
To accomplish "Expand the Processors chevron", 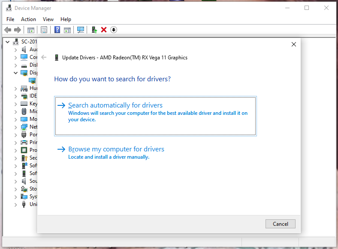I will [15, 151].
